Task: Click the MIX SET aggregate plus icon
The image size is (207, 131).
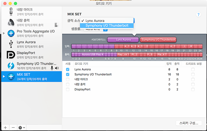Action: pyautogui.click(x=11, y=76)
